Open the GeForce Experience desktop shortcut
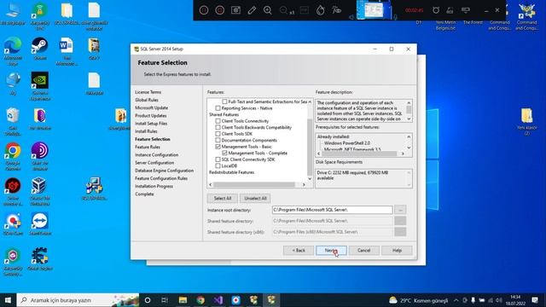The image size is (546, 307). tap(40, 85)
